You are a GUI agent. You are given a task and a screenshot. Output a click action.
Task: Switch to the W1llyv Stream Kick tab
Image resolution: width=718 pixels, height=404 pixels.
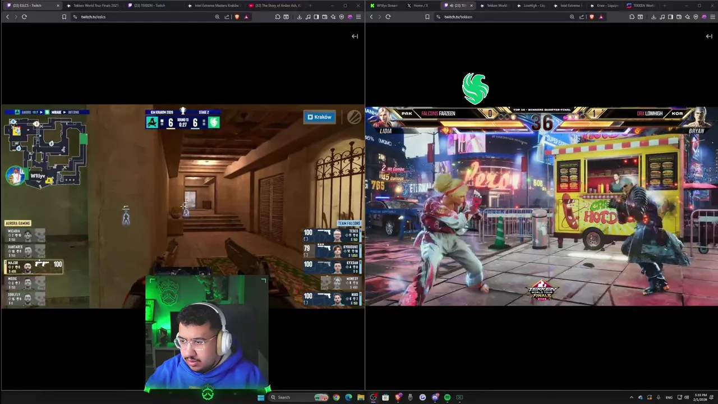click(384, 6)
